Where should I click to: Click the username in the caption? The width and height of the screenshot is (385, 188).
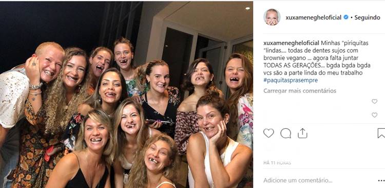(292, 43)
